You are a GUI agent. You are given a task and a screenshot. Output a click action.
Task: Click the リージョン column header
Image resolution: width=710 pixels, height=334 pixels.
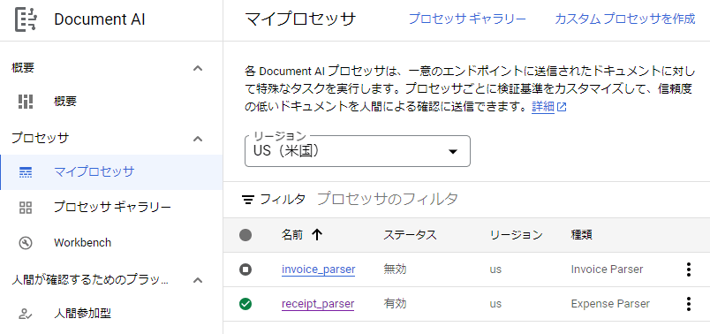pyautogui.click(x=516, y=235)
